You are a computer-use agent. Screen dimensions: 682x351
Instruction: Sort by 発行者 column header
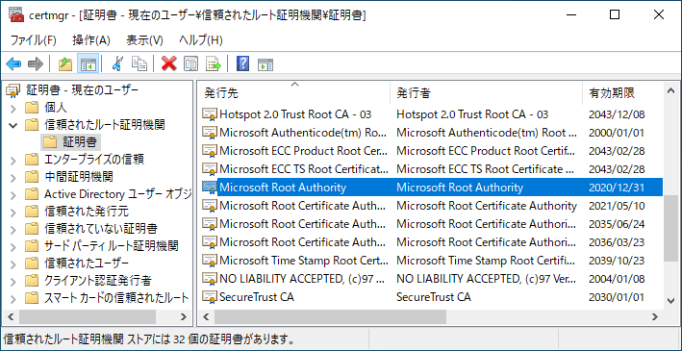coord(487,93)
